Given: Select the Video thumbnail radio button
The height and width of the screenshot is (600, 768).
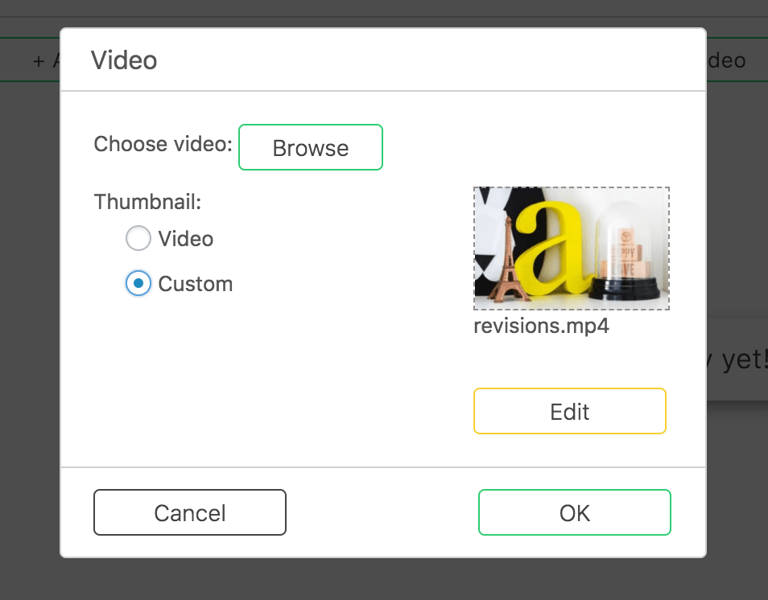Looking at the screenshot, I should click(138, 239).
